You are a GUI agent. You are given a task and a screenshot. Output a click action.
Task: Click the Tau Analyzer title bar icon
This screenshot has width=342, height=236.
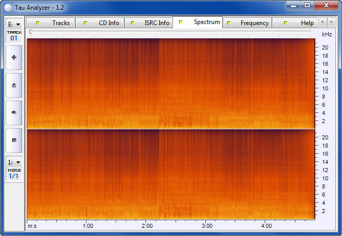click(9, 6)
